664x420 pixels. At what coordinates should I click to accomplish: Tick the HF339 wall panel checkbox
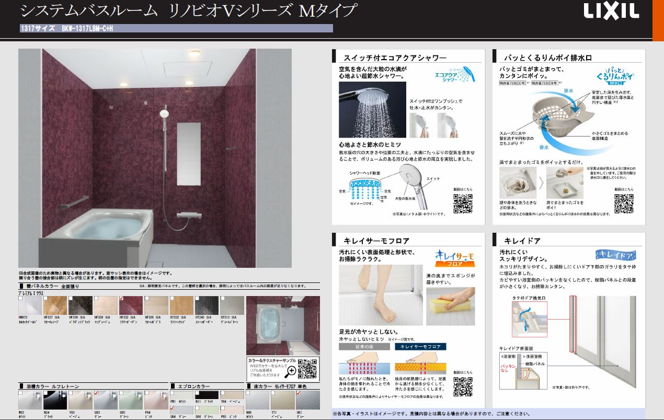point(71,298)
